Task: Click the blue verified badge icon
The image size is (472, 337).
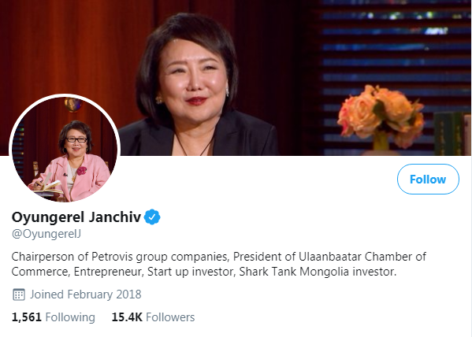Action: tap(152, 217)
